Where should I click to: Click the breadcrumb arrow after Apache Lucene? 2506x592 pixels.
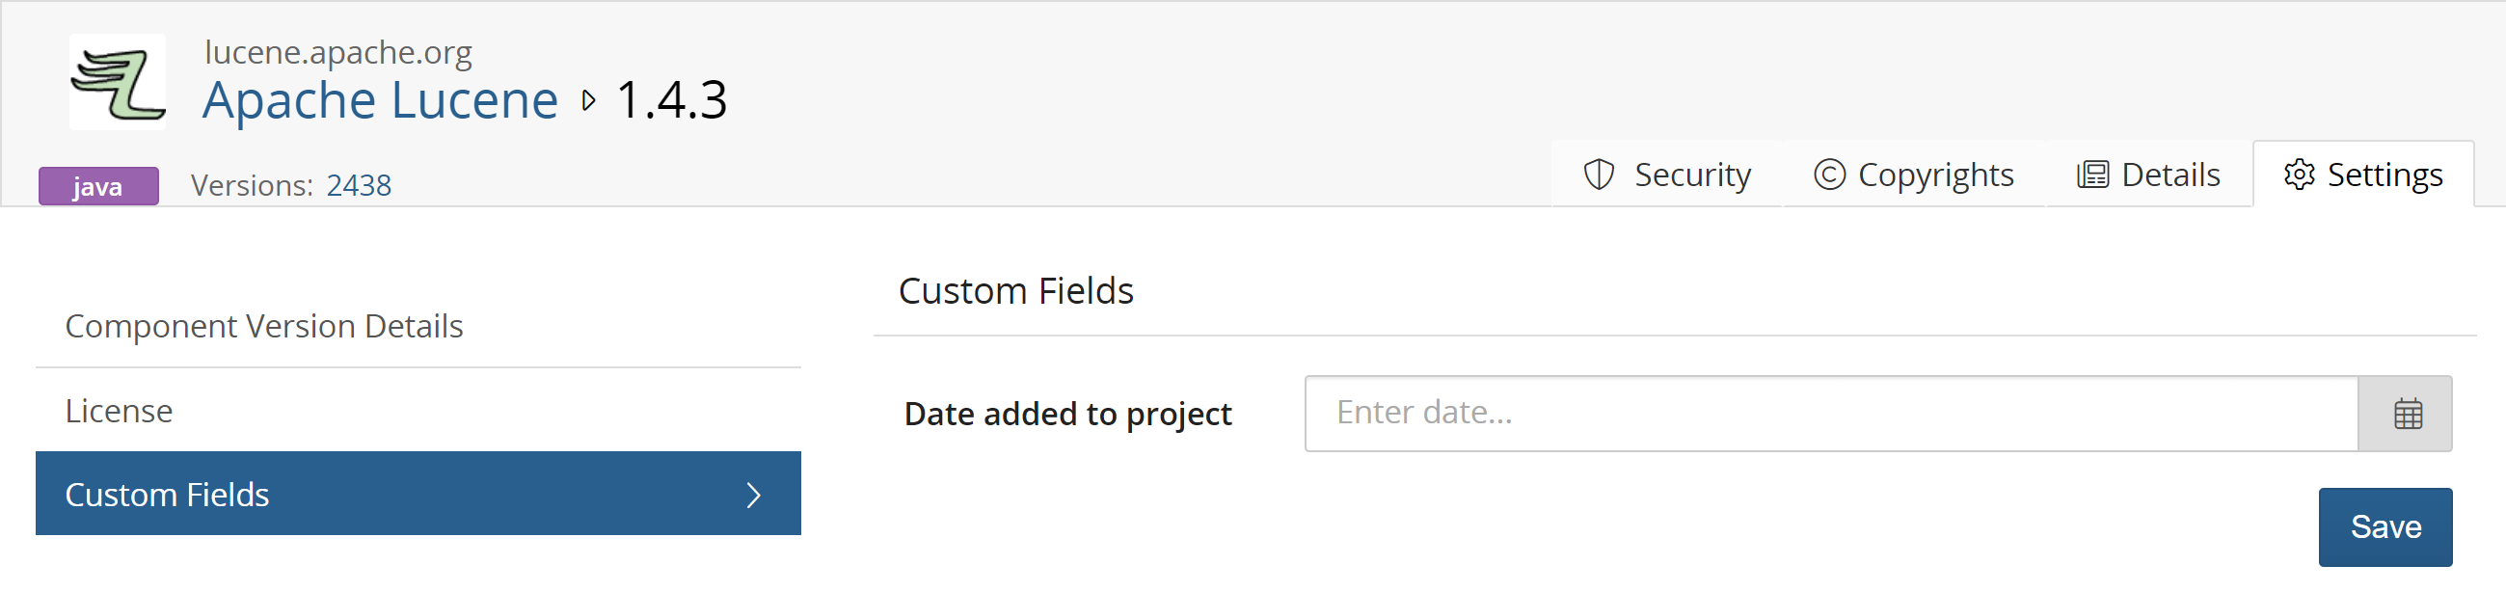click(587, 99)
